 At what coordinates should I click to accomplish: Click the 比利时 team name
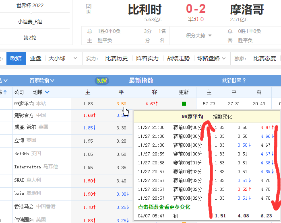coord(145,10)
